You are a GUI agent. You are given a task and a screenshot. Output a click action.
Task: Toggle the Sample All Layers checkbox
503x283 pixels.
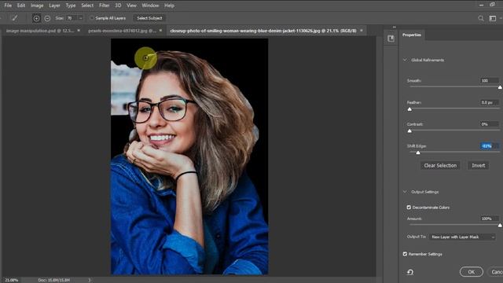(x=92, y=18)
